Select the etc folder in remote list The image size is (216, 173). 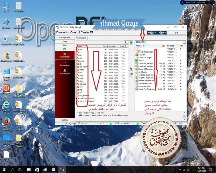coord(102,58)
